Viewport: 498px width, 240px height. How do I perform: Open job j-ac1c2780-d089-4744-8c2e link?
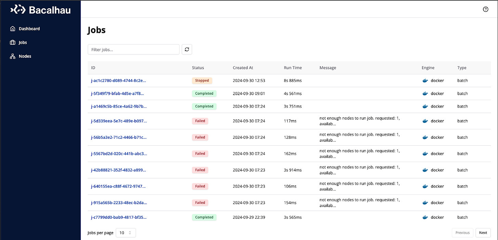click(x=118, y=81)
